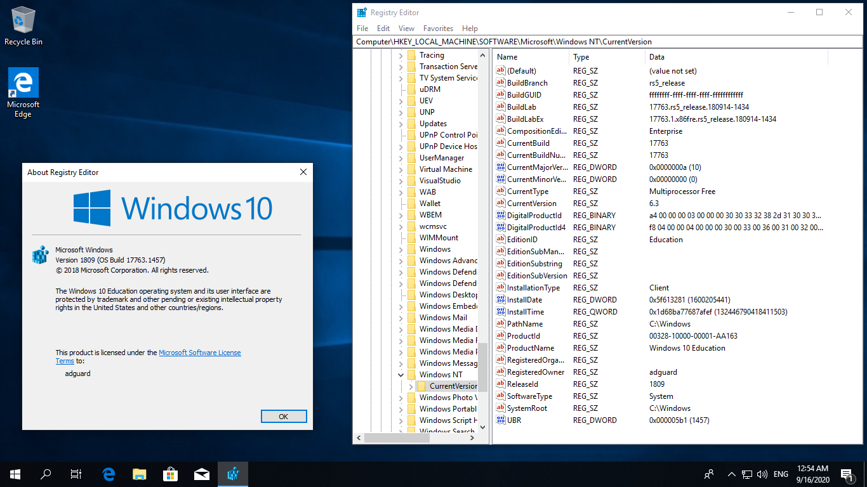Open the Action Center notifications icon

(846, 474)
